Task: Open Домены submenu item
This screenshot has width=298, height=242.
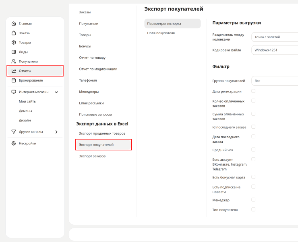Action: tap(25, 111)
